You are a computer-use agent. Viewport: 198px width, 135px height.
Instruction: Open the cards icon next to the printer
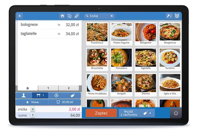[x=69, y=16]
